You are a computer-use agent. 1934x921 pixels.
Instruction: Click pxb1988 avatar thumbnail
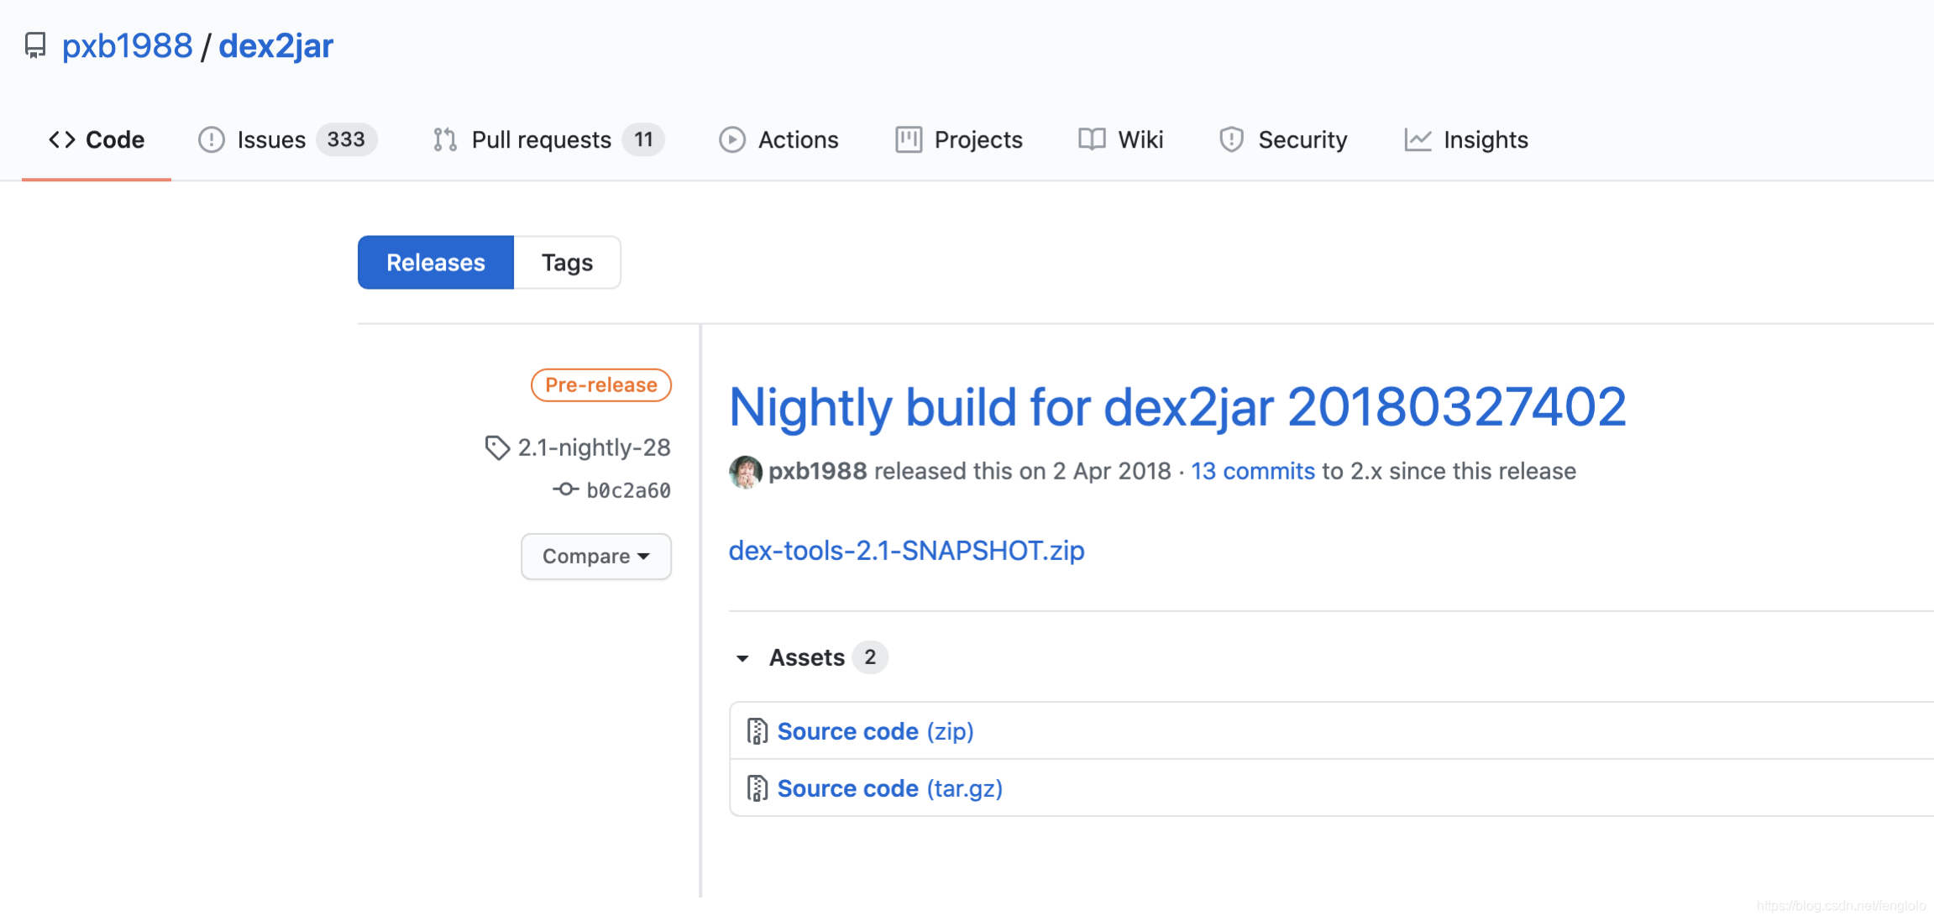tap(745, 472)
